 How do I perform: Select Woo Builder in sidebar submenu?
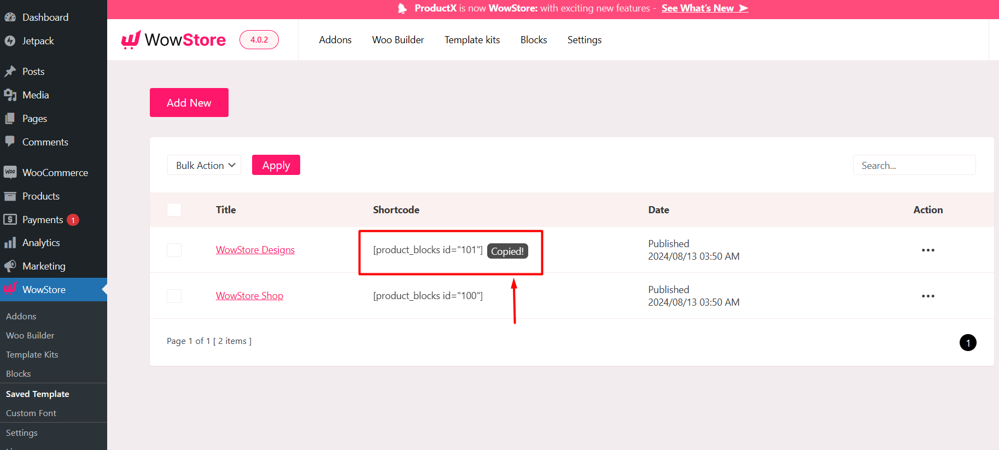(30, 335)
